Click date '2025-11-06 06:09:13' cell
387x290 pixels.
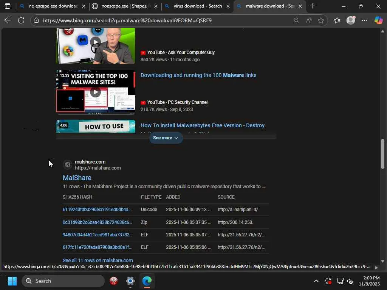point(188,210)
